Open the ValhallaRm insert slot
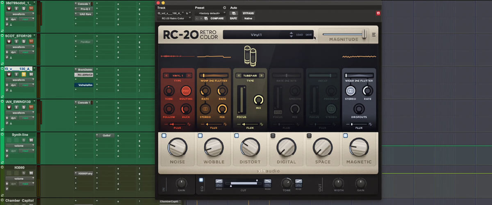Screen dimensions: 492x205 point(84,85)
